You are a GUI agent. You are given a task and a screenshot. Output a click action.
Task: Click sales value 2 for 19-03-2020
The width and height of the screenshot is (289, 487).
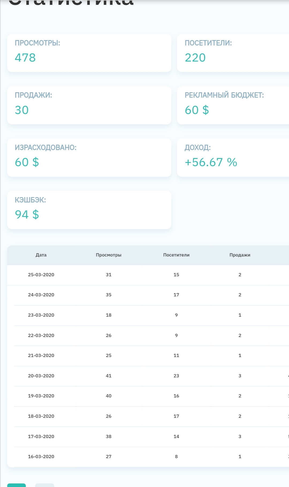240,396
